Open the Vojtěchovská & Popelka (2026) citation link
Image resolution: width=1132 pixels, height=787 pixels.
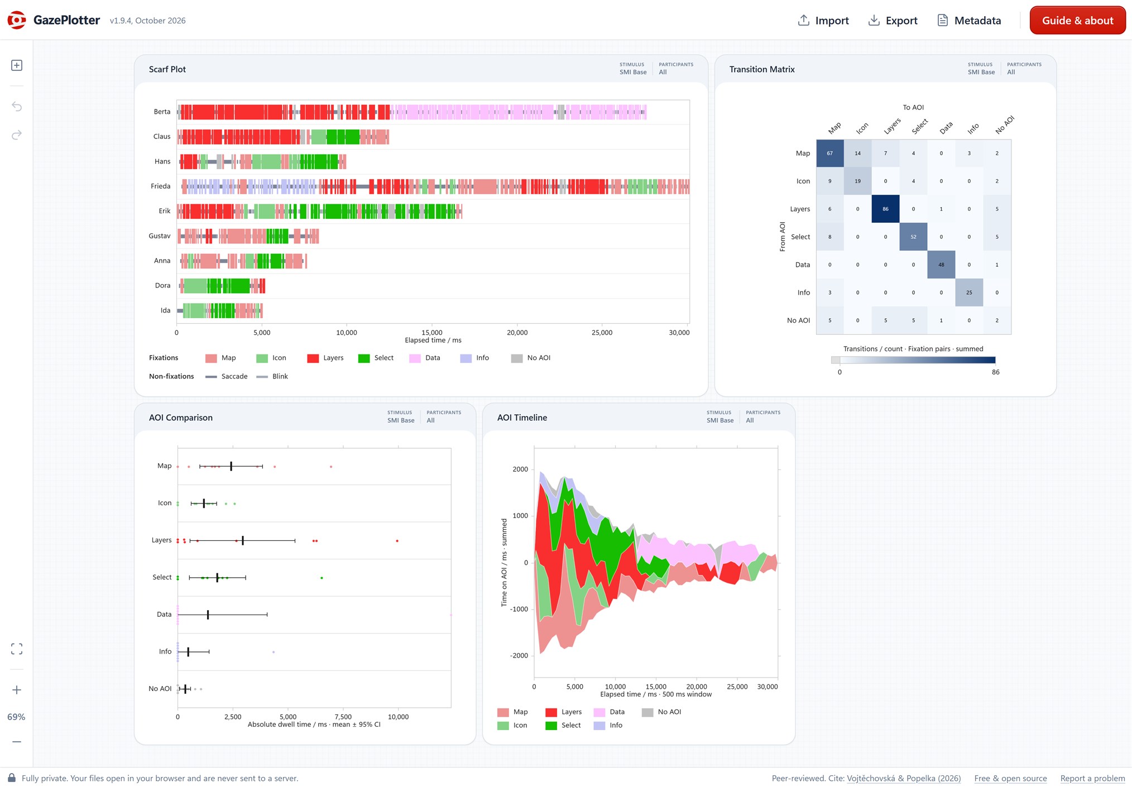pos(904,778)
